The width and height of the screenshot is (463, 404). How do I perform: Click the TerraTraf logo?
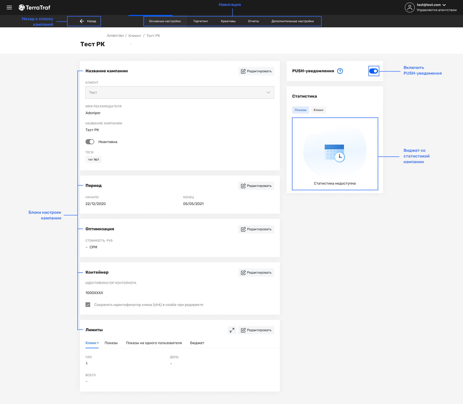coord(34,7)
